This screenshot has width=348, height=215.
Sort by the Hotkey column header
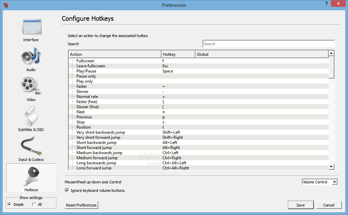tap(178, 54)
